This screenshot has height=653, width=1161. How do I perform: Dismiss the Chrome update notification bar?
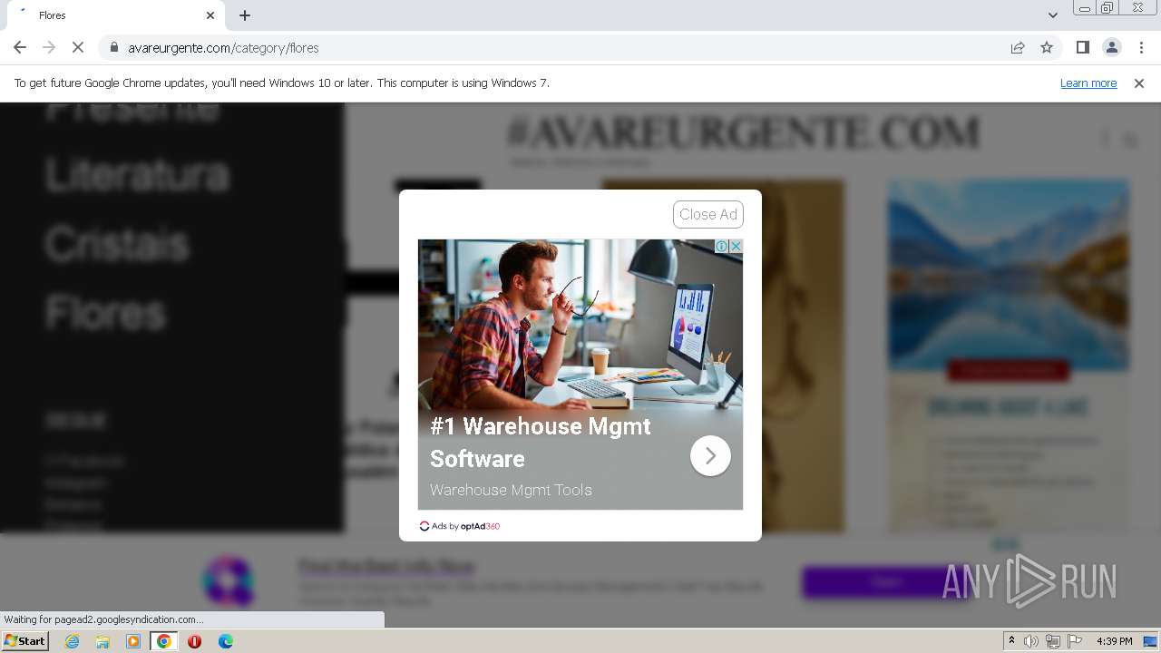click(1139, 83)
